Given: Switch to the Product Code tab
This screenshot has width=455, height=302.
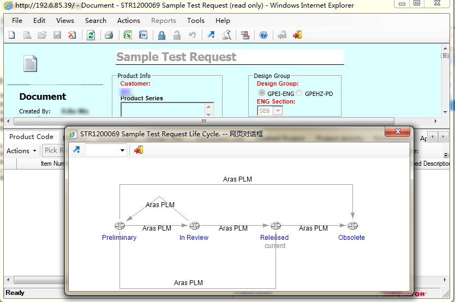Looking at the screenshot, I should (x=31, y=136).
